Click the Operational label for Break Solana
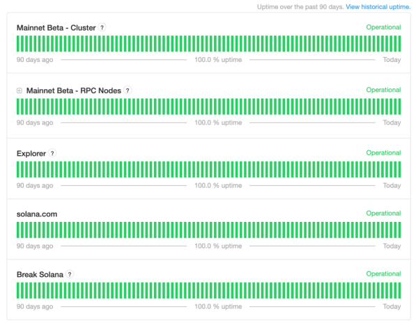This screenshot has width=418, height=327. (383, 274)
